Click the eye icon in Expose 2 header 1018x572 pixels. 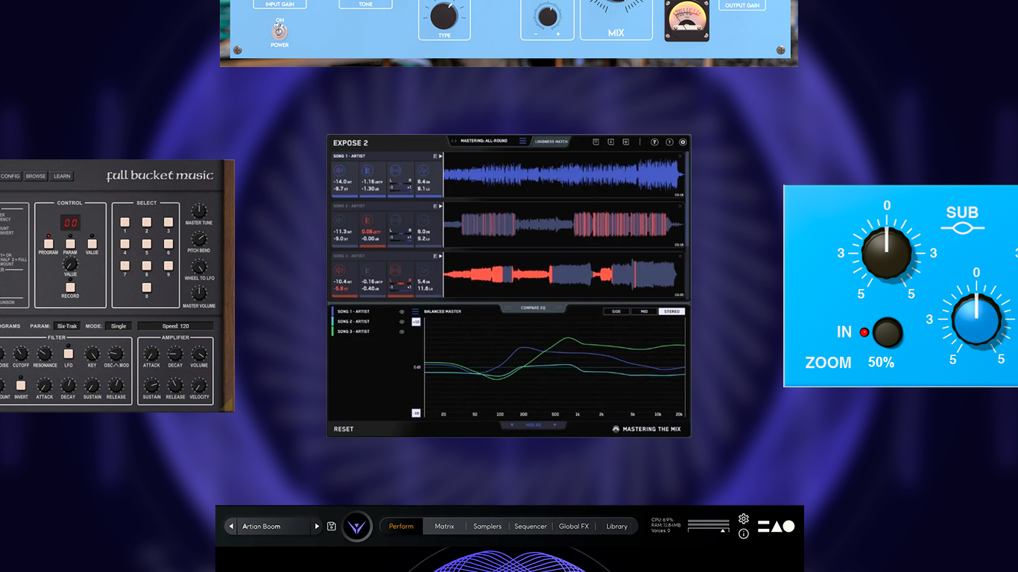point(683,142)
